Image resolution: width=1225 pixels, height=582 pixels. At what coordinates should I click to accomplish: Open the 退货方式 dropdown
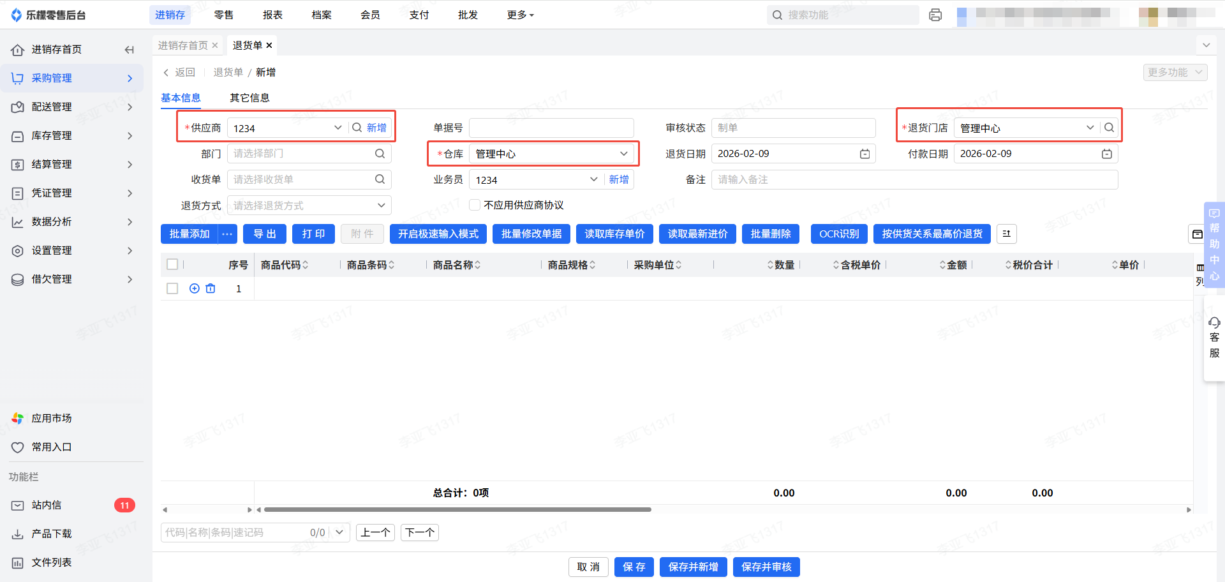pyautogui.click(x=381, y=205)
